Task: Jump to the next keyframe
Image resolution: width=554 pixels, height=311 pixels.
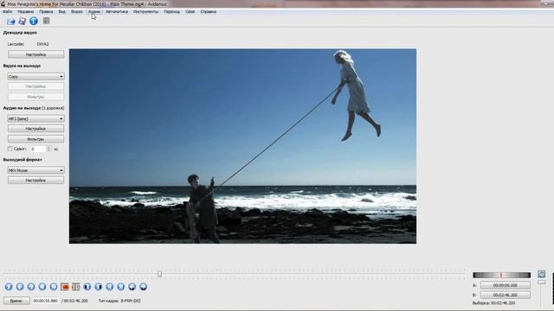Action: (54, 287)
